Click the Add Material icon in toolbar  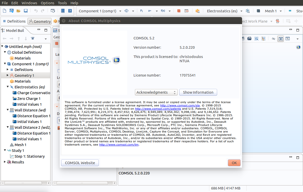(x=198, y=11)
